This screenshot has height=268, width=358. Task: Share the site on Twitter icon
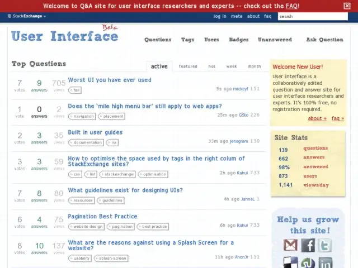324,245
